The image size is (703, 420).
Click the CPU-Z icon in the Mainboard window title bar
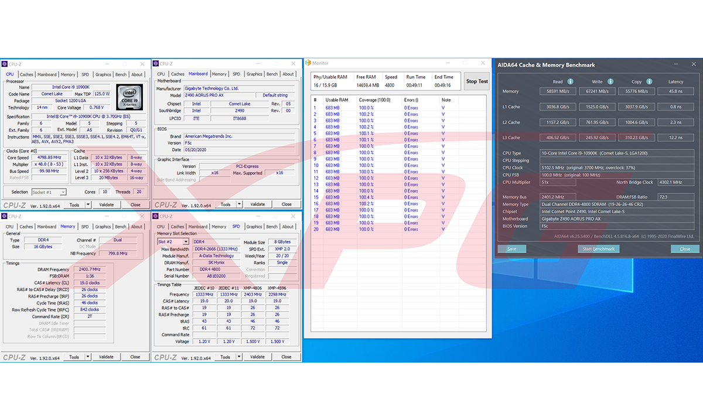tap(156, 64)
